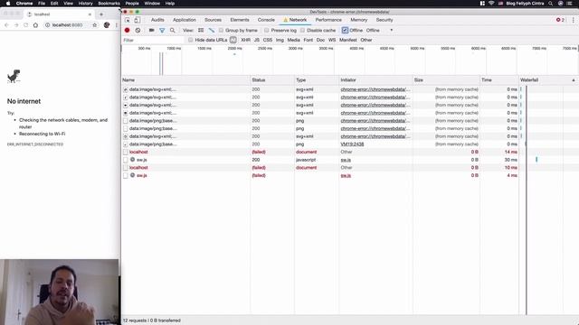Select first failed localhost request, 14 ms
The height and width of the screenshot is (325, 579).
tap(319, 152)
